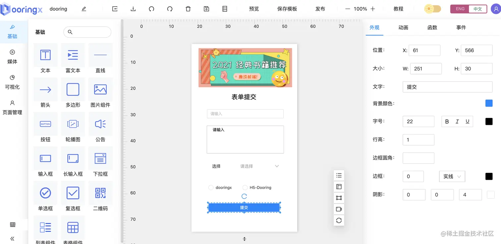Select the 多边形 polygon component

pyautogui.click(x=73, y=93)
